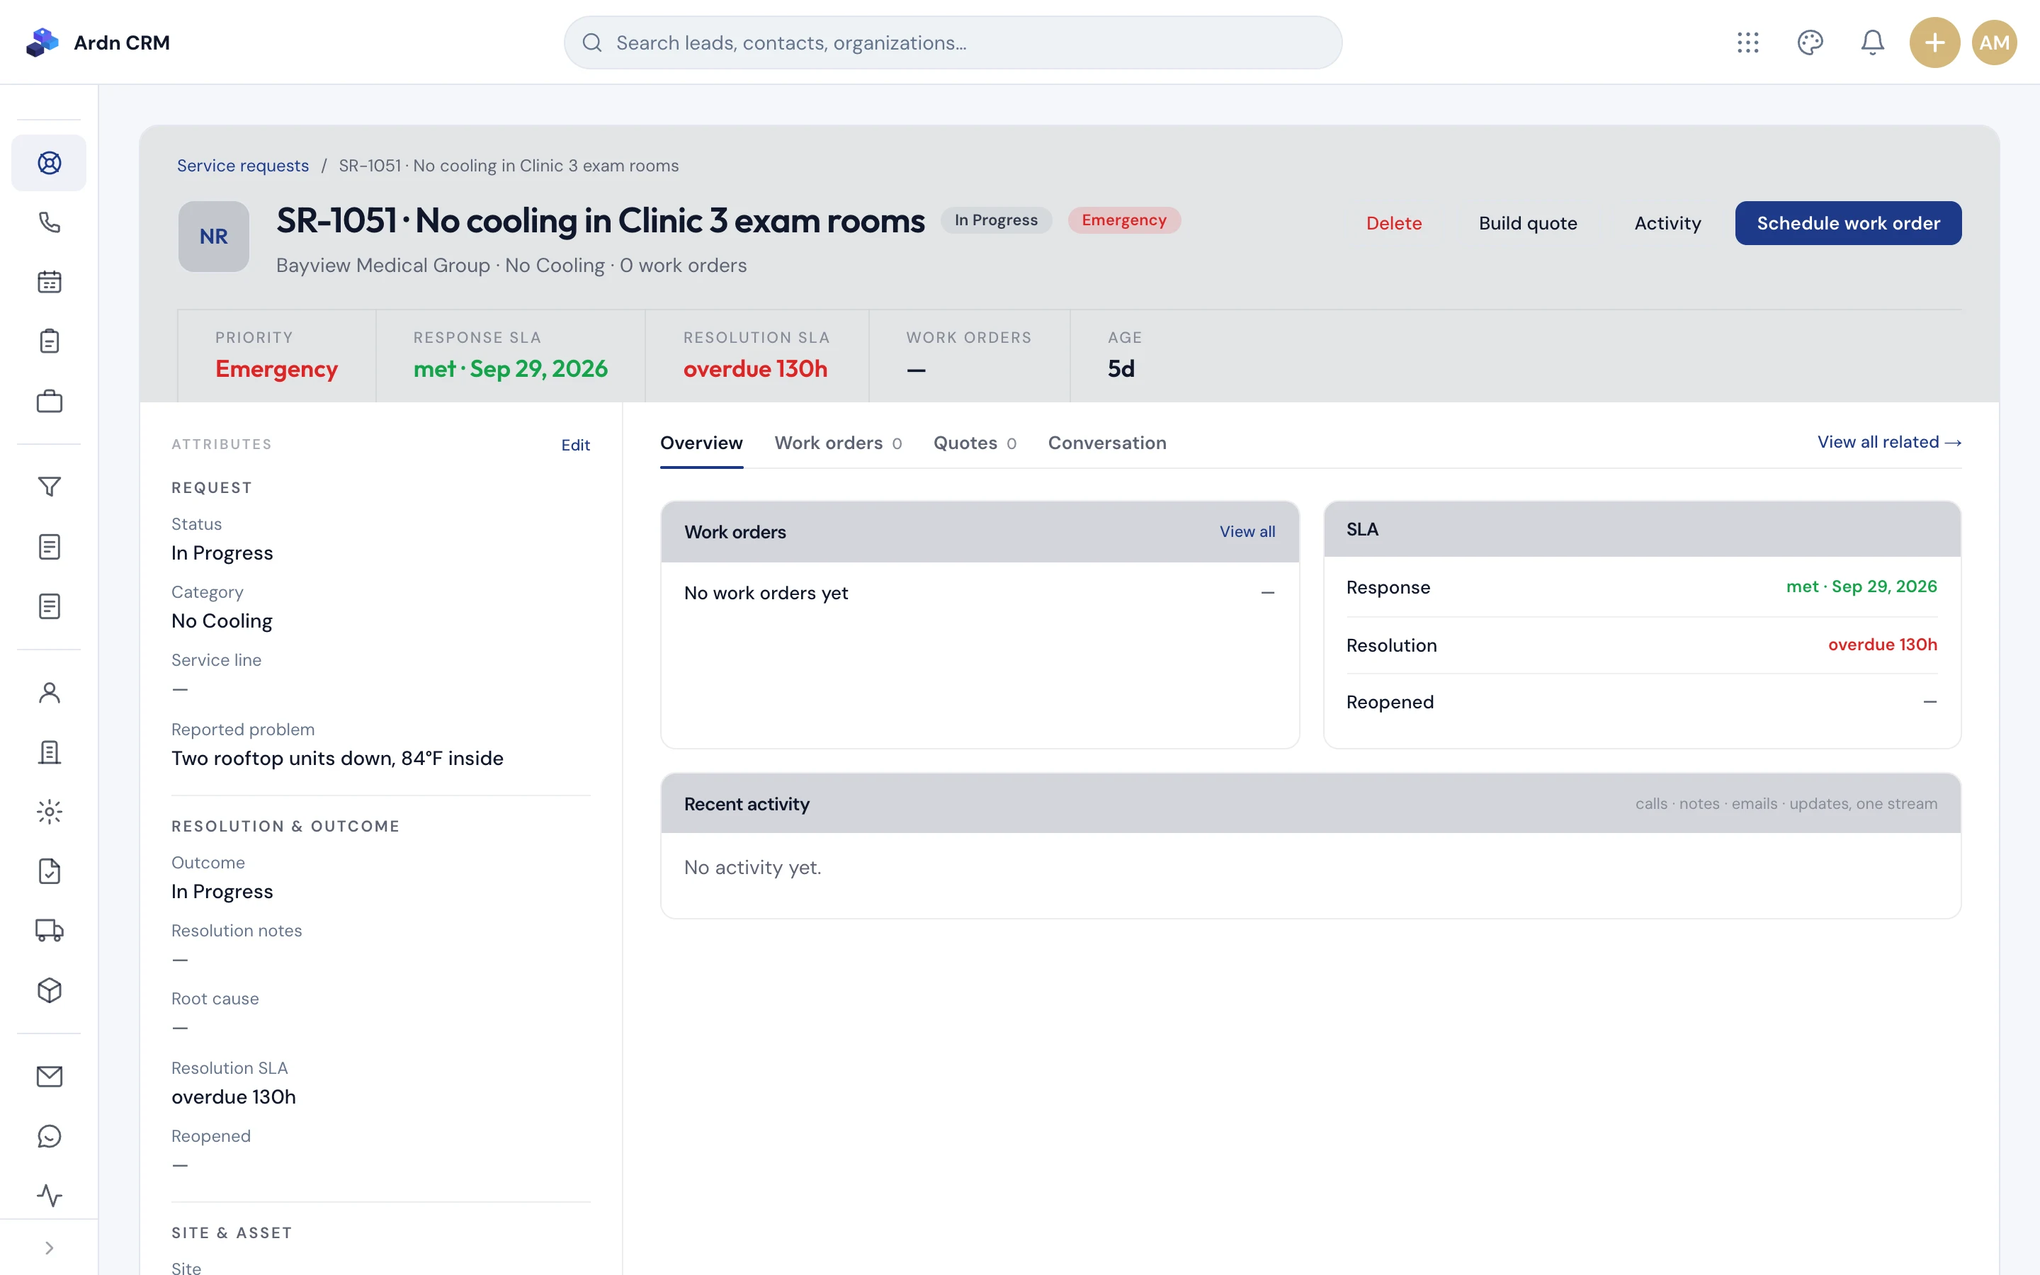Click the Service requests breadcrumb link
2040x1275 pixels.
click(x=243, y=166)
